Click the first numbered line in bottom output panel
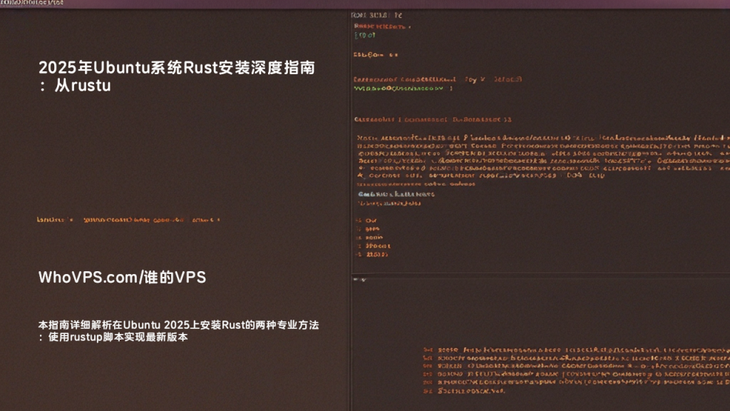Image resolution: width=730 pixels, height=411 pixels. pyautogui.click(x=576, y=350)
